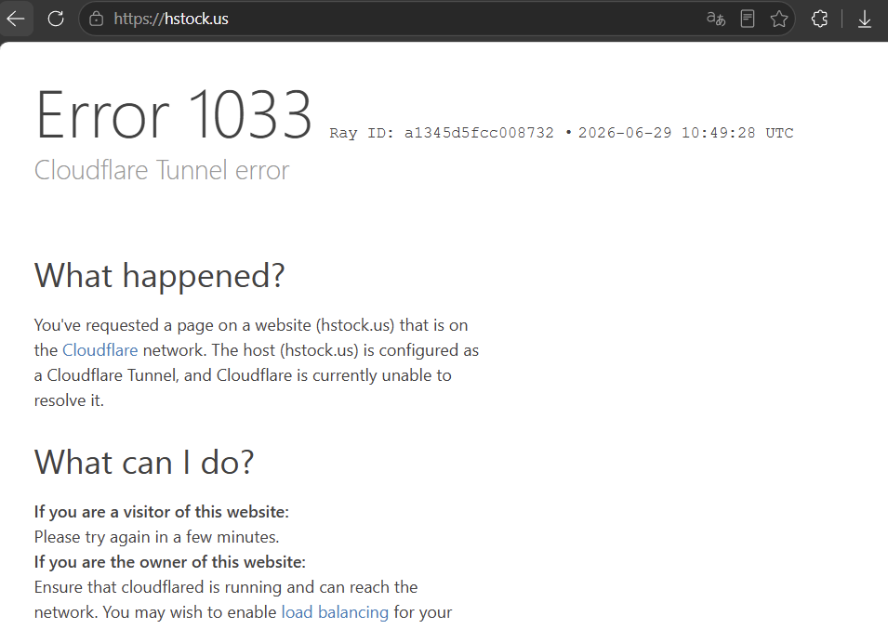Add this page to favorites with the star icon
The image size is (888, 629).
pos(779,19)
